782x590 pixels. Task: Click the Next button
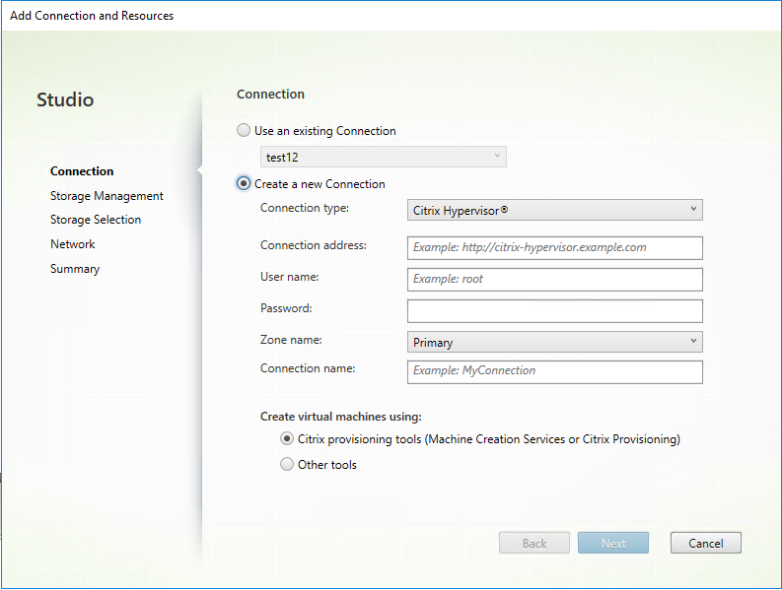(612, 543)
